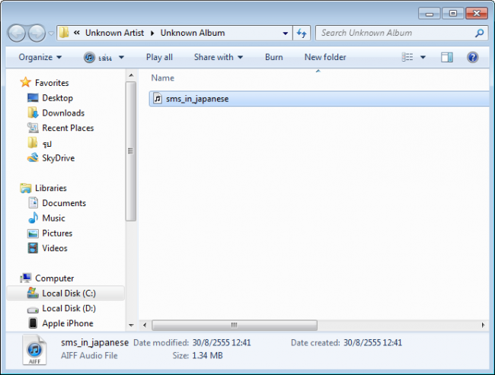Screen dimensions: 495x375
Task: Click the Music note icon
Action: coord(34,218)
